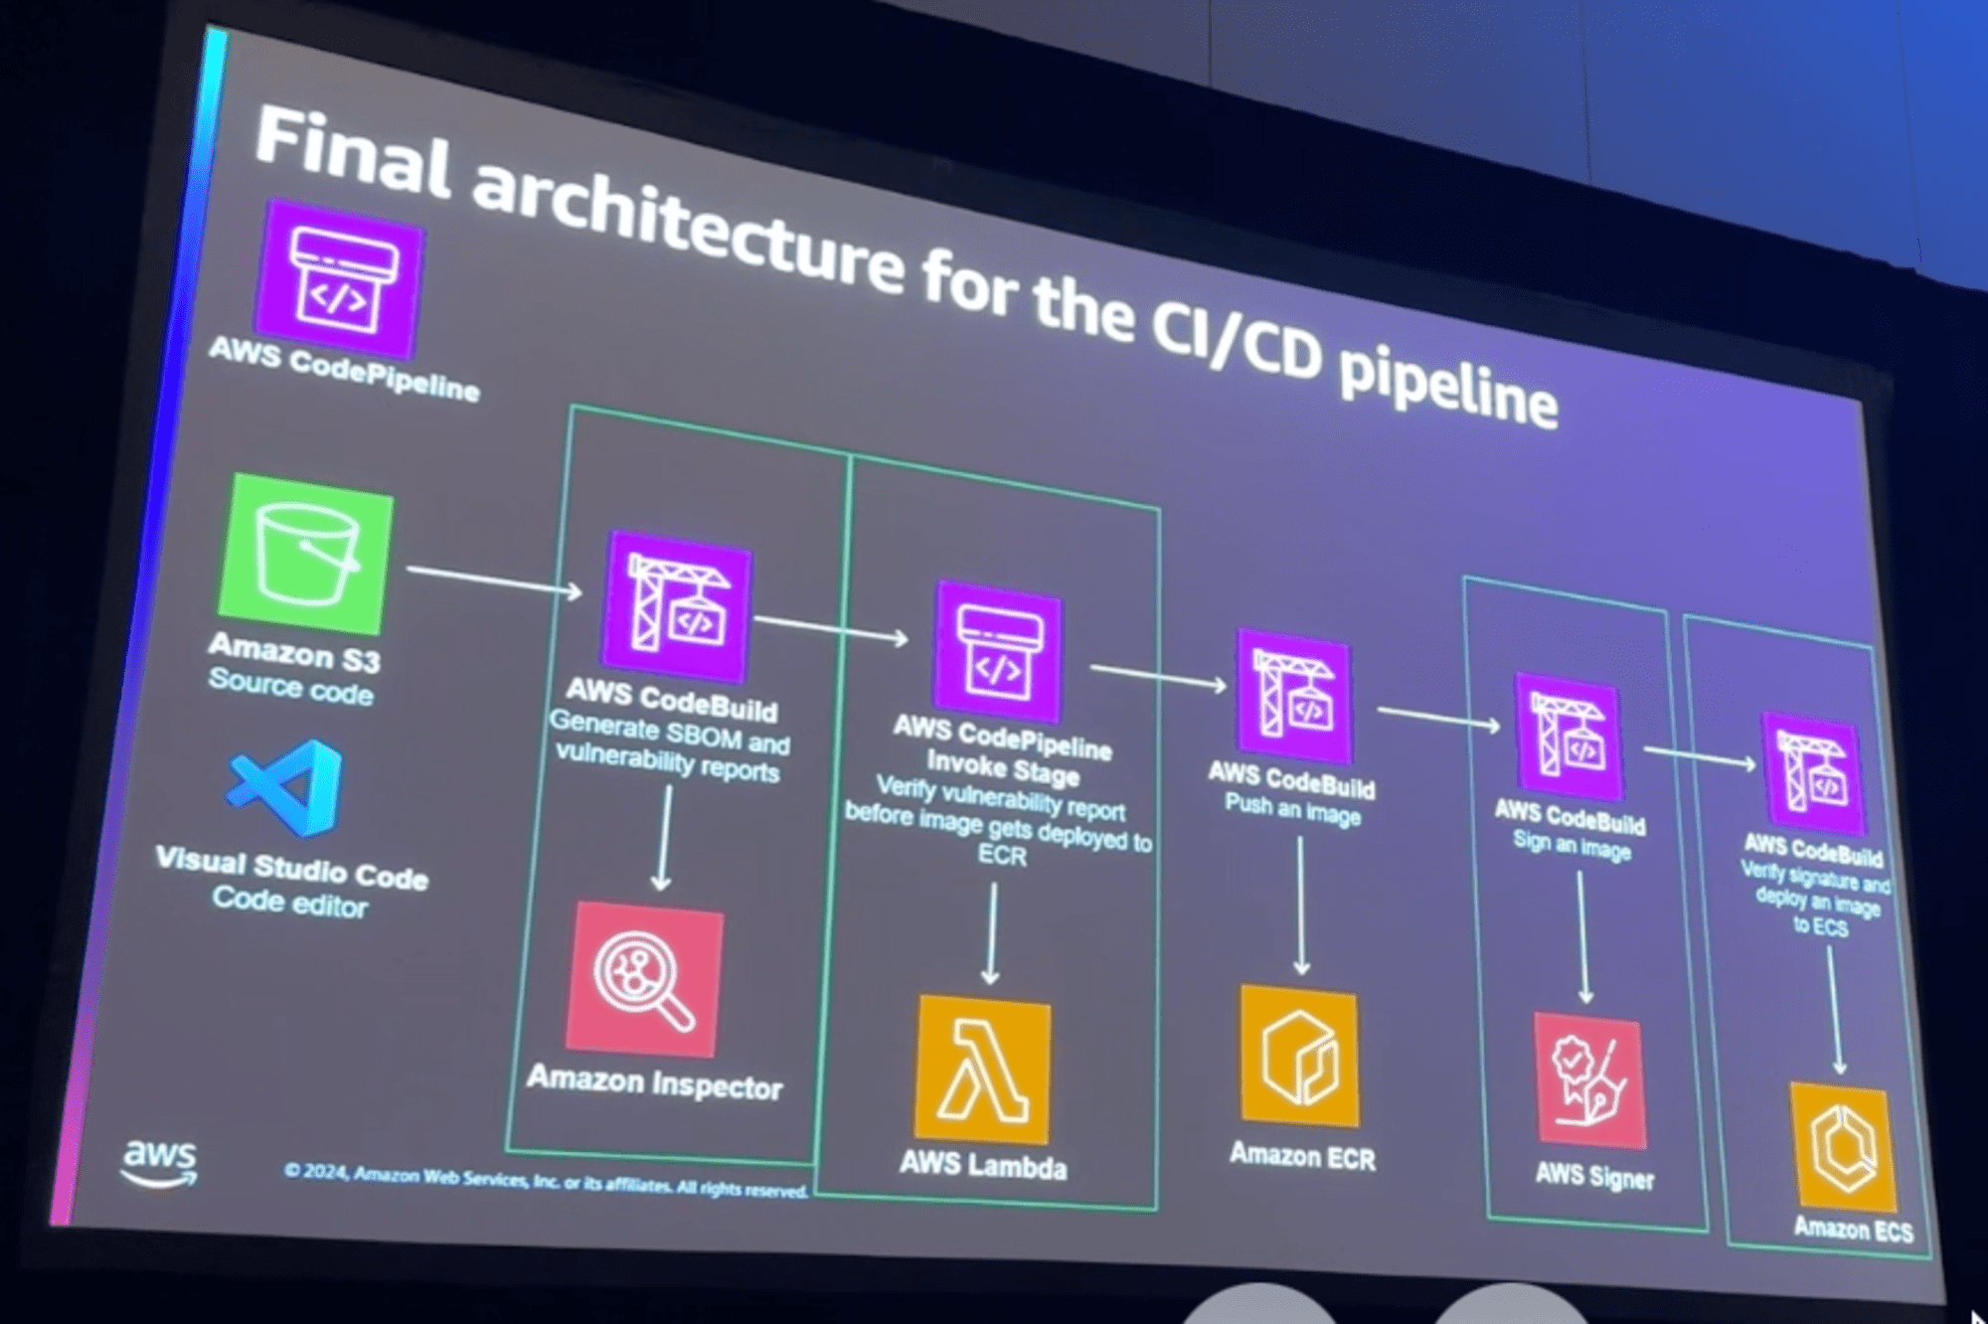
Task: Select the CodePipeline Invoke Stage icon
Action: click(x=998, y=652)
